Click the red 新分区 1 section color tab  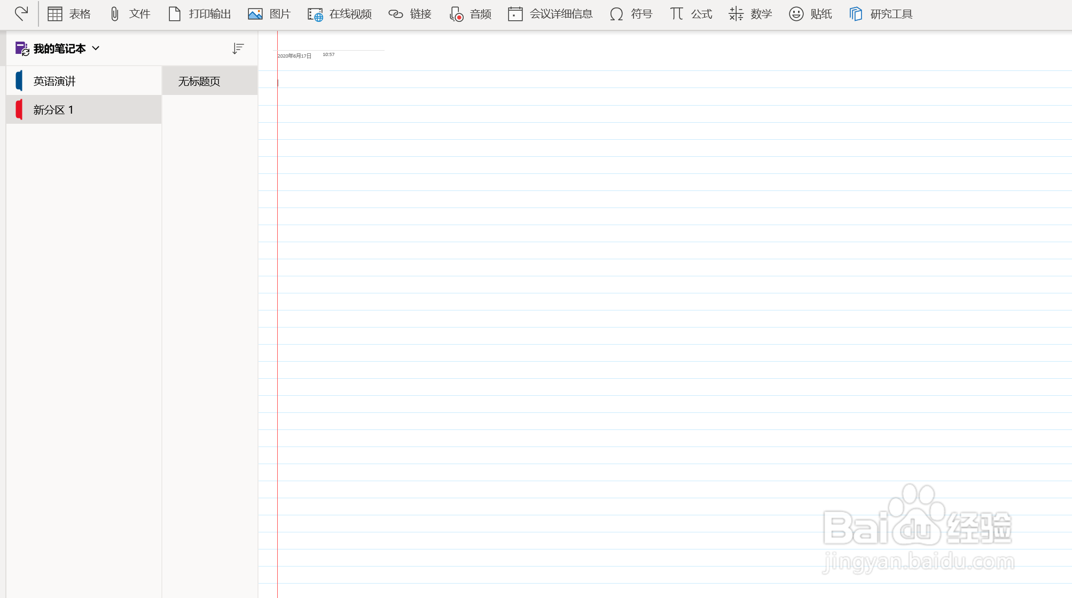tap(19, 109)
